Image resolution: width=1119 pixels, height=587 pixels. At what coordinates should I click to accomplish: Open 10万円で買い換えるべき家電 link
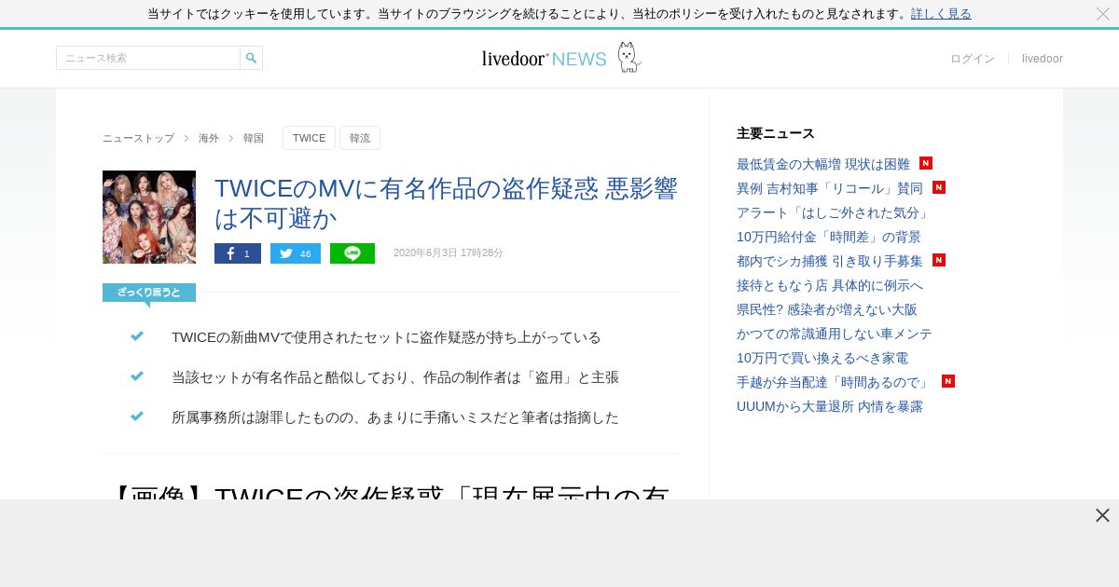tap(822, 358)
